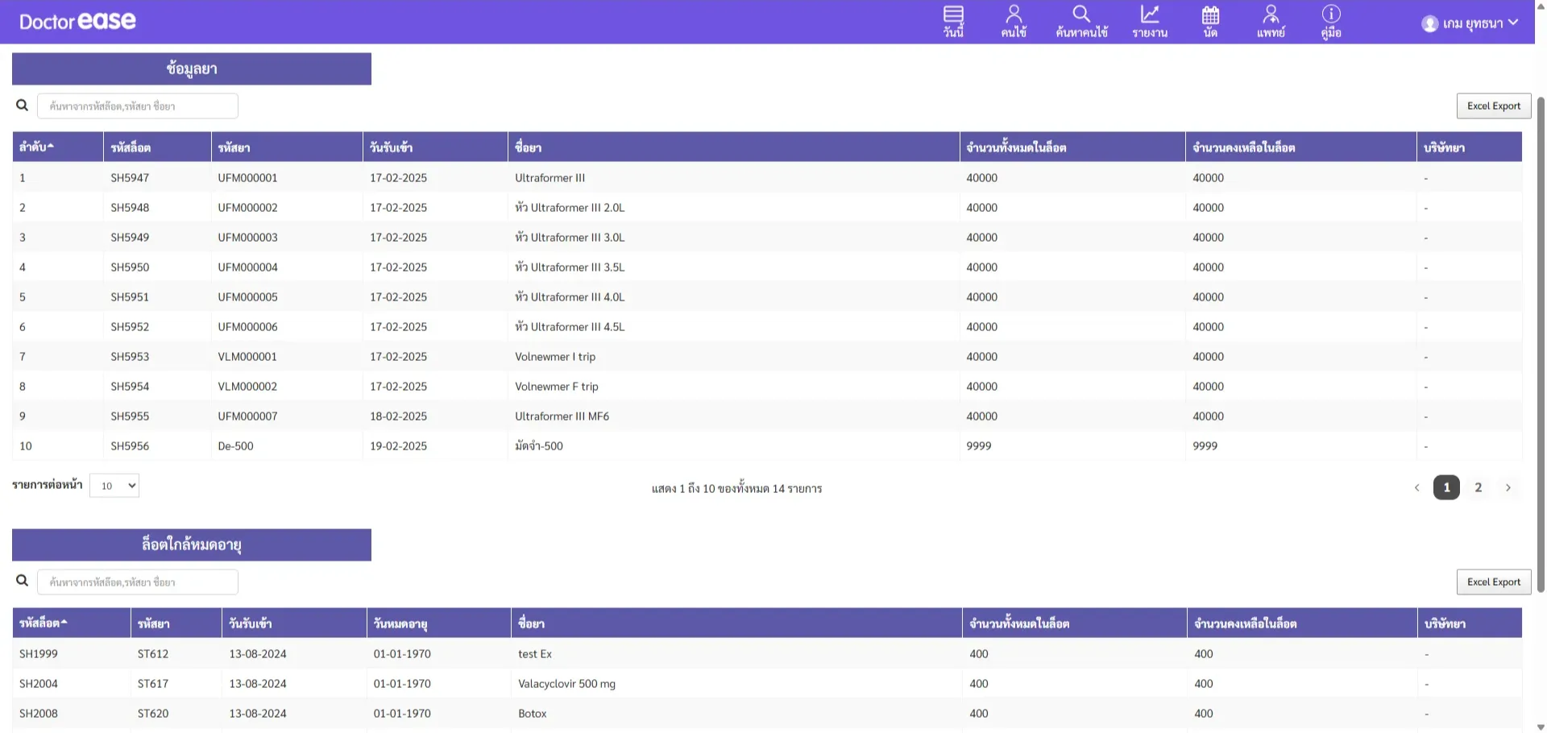Click the drug information search input field
Image resolution: width=1547 pixels, height=733 pixels.
(138, 106)
